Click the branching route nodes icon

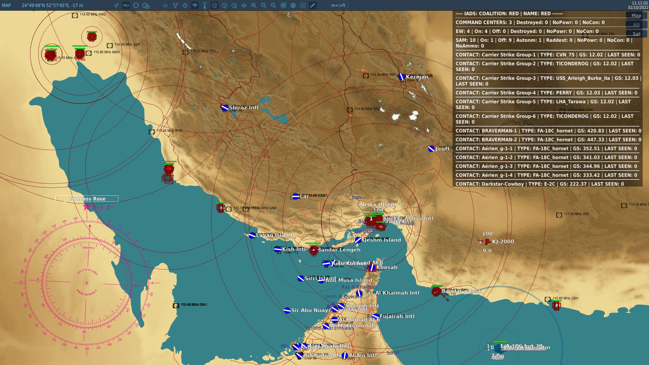click(175, 5)
